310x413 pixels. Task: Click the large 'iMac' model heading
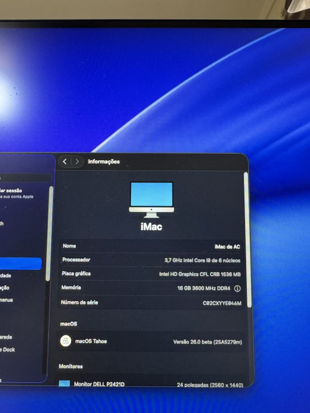point(151,226)
